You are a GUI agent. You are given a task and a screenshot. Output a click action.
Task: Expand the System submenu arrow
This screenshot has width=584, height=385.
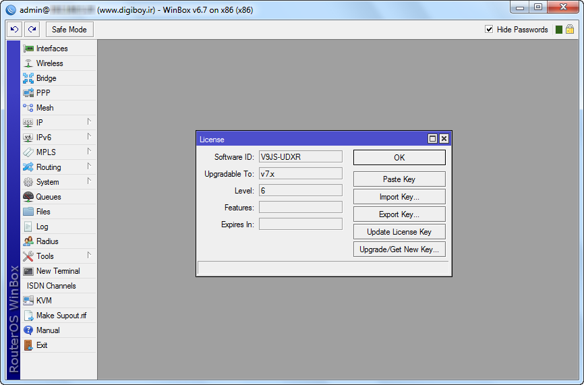89,181
